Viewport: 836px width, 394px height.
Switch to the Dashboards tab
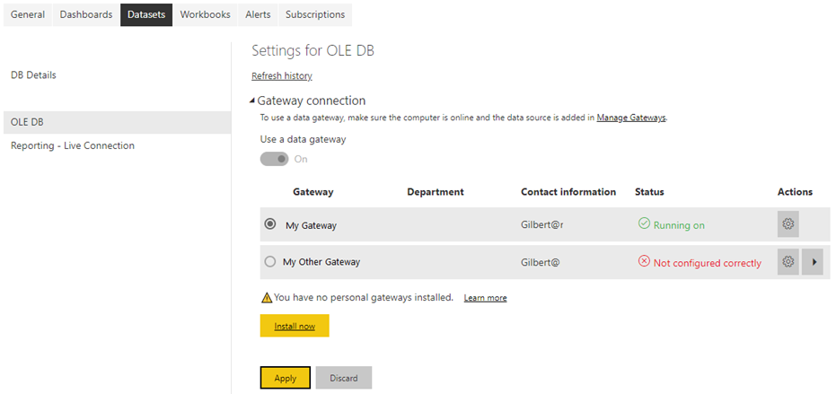click(86, 15)
